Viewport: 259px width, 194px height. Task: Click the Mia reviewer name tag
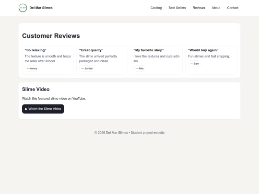coord(140,68)
